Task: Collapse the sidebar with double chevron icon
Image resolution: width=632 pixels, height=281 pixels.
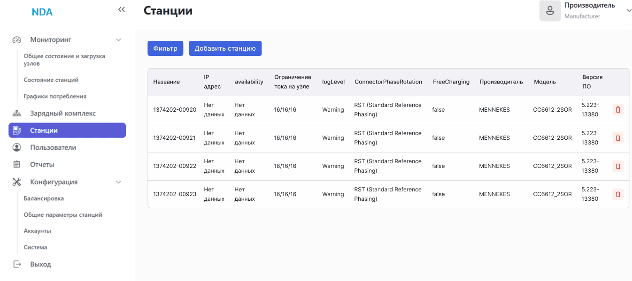Action: [122, 9]
